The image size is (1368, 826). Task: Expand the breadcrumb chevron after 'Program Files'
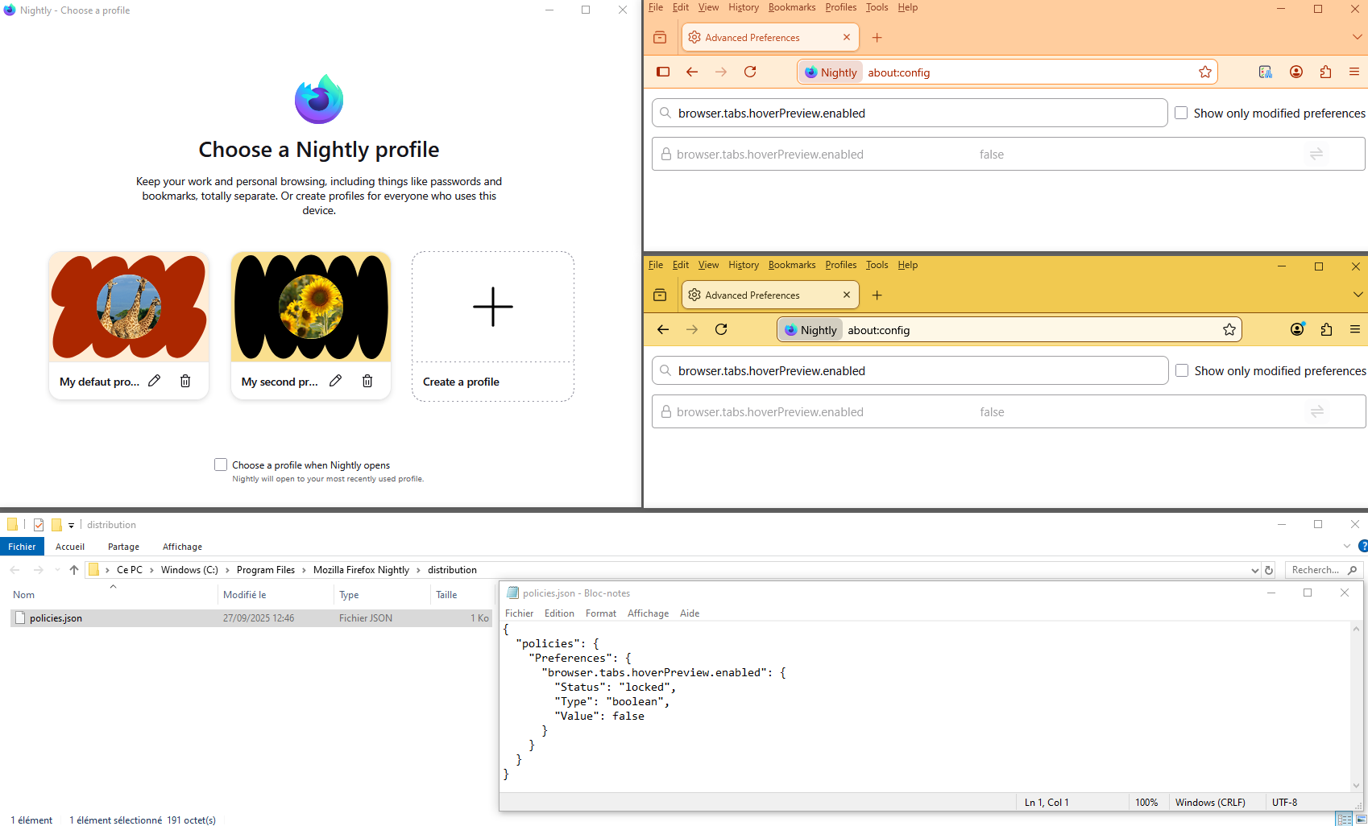coord(304,570)
